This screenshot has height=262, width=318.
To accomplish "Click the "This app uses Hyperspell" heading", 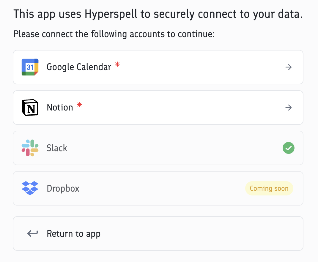I will [158, 14].
